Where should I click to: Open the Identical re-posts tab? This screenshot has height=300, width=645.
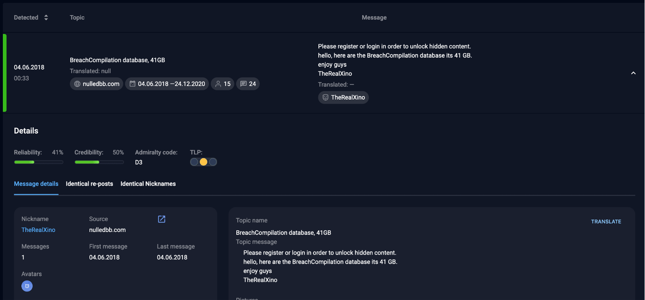(89, 184)
